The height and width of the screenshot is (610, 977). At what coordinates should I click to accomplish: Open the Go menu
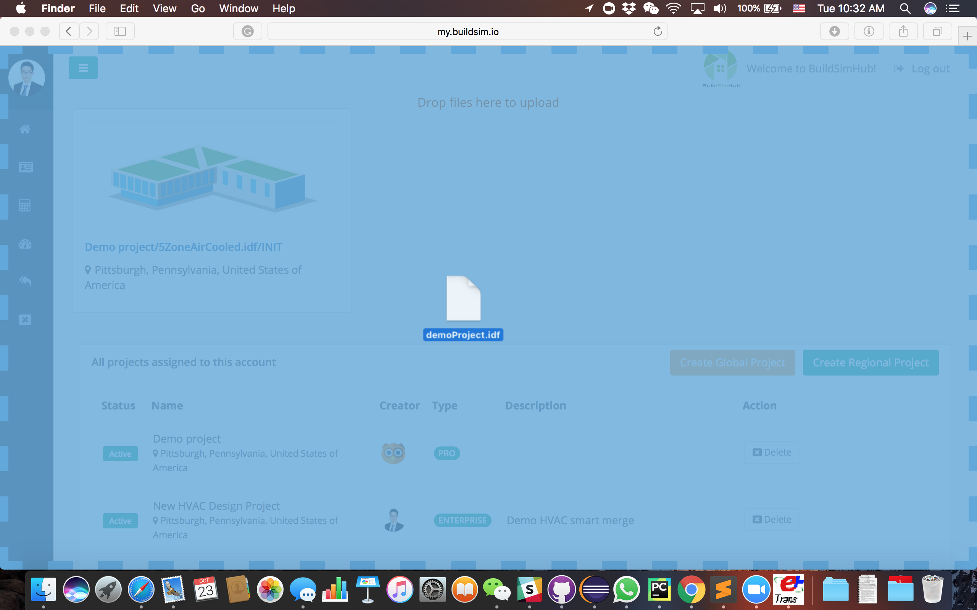coord(197,8)
